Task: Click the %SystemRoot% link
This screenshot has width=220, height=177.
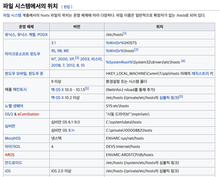Action: click(119, 62)
